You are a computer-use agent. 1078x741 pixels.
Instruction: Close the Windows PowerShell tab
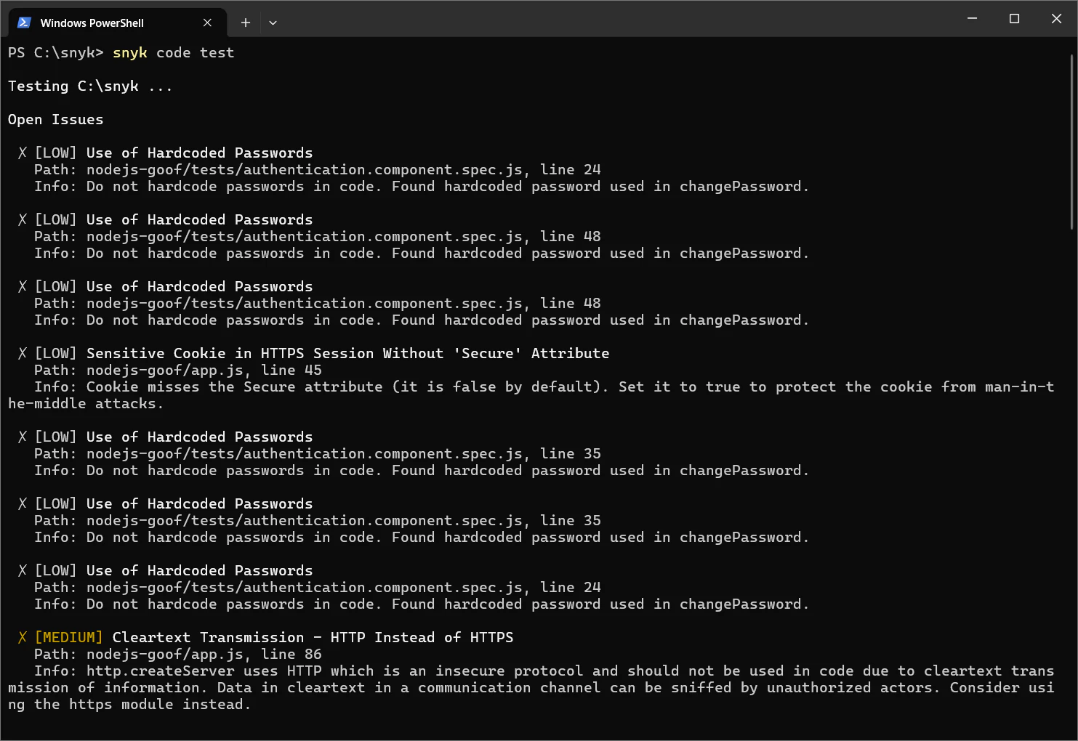click(207, 23)
